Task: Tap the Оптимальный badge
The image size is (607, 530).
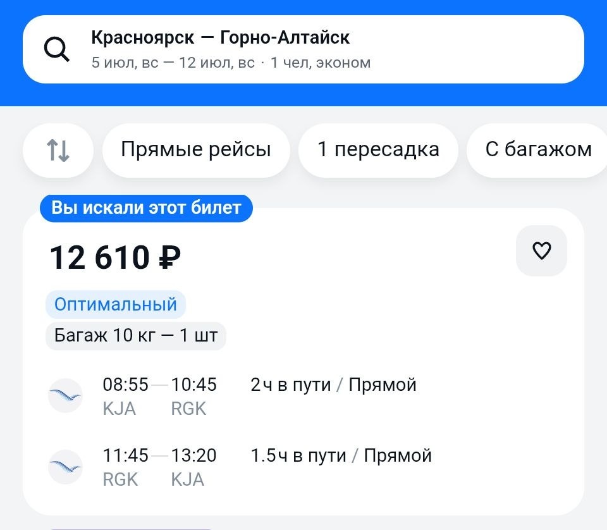Action: point(115,304)
